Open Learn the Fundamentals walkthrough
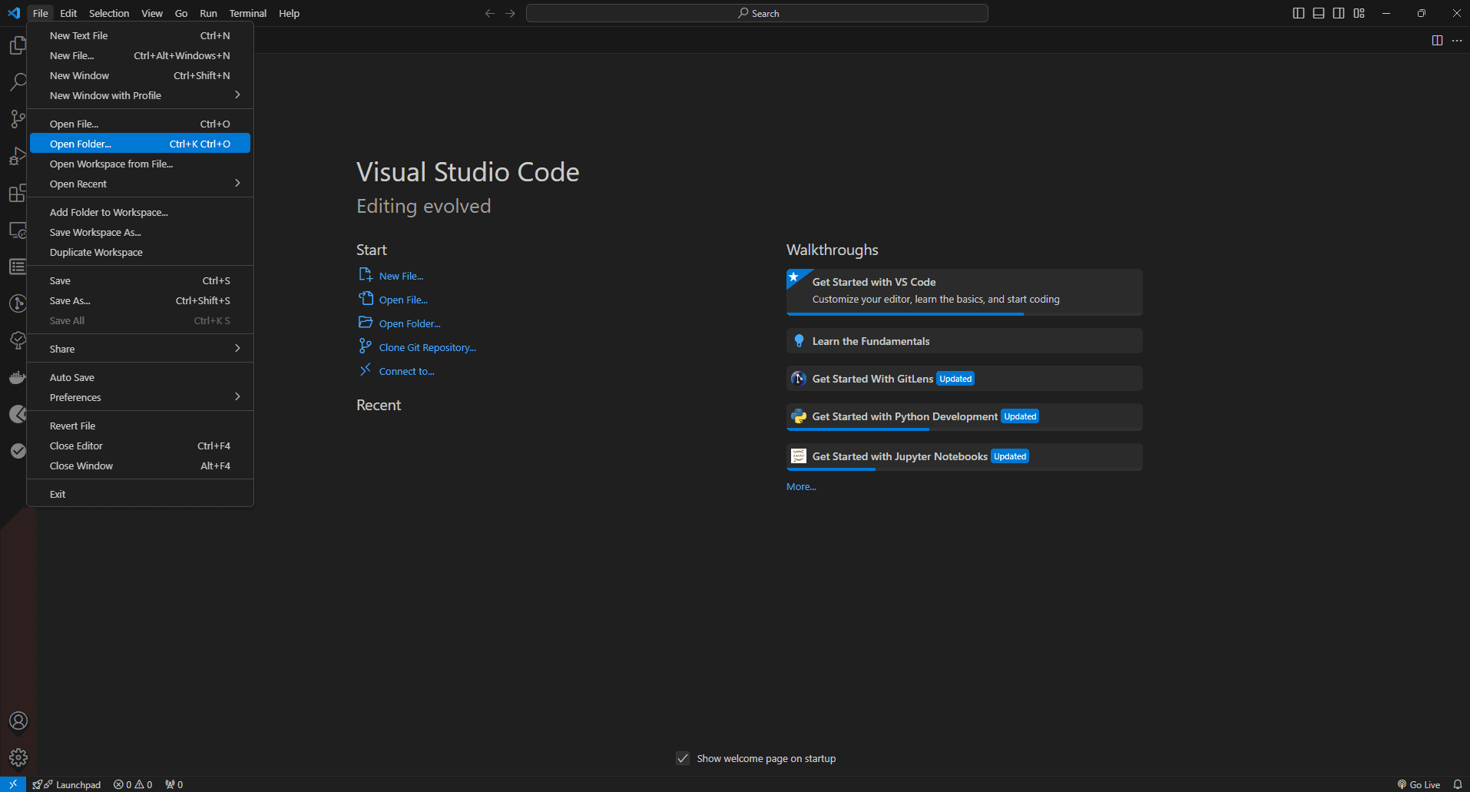1470x792 pixels. click(x=964, y=341)
